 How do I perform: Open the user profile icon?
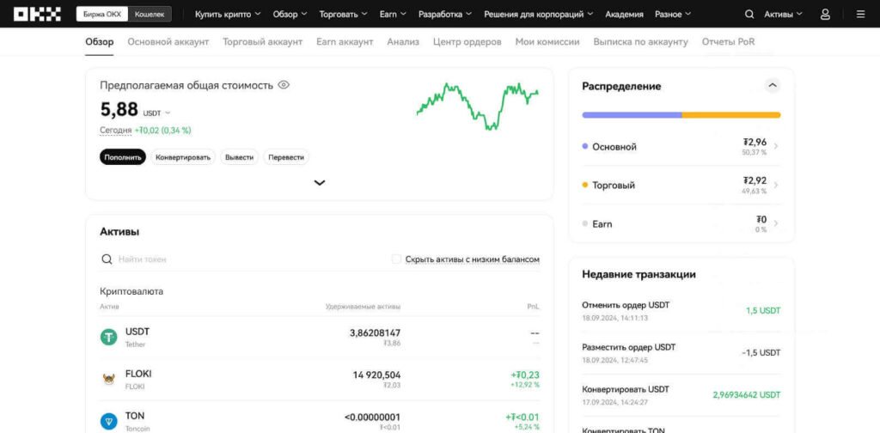click(x=825, y=15)
